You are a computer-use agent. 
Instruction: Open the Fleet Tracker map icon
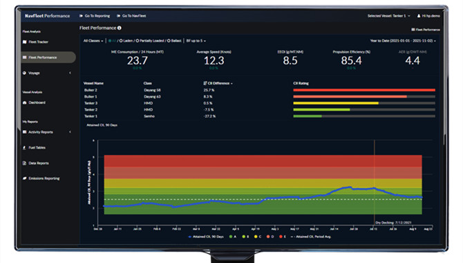[x=24, y=42]
